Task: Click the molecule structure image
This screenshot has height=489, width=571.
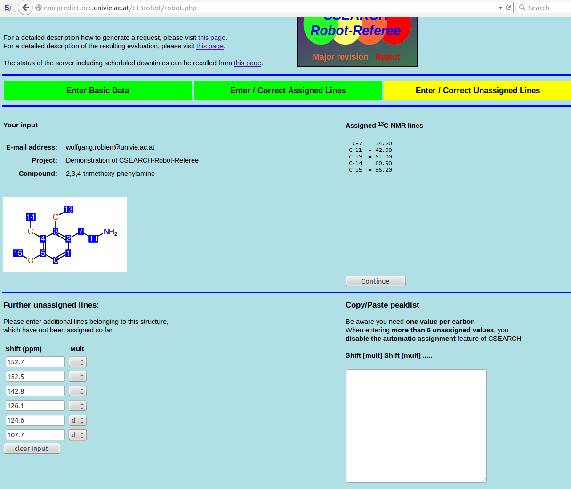Action: click(65, 235)
